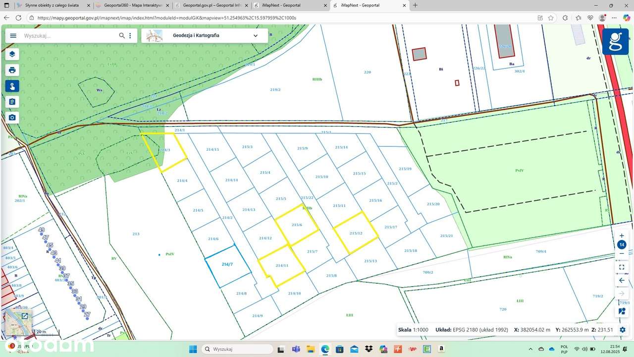Open search options three-dot menu
Viewport: 634px width, 357px height.
(x=130, y=36)
